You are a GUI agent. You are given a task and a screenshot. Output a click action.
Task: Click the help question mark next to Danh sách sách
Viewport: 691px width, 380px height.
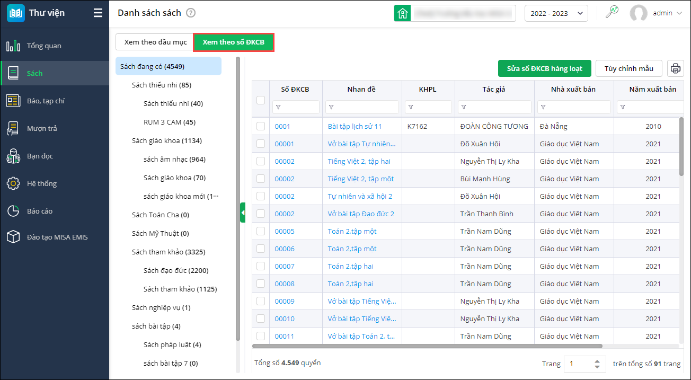[191, 13]
